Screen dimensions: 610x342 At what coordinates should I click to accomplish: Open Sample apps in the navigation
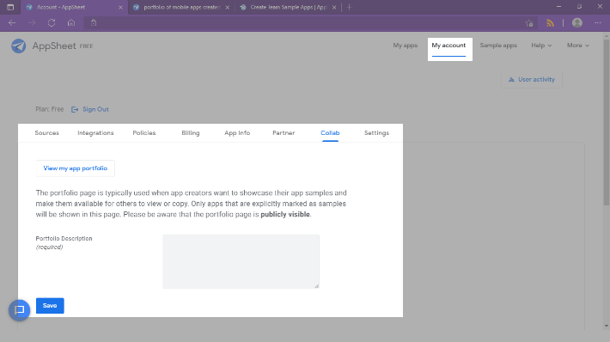(498, 46)
